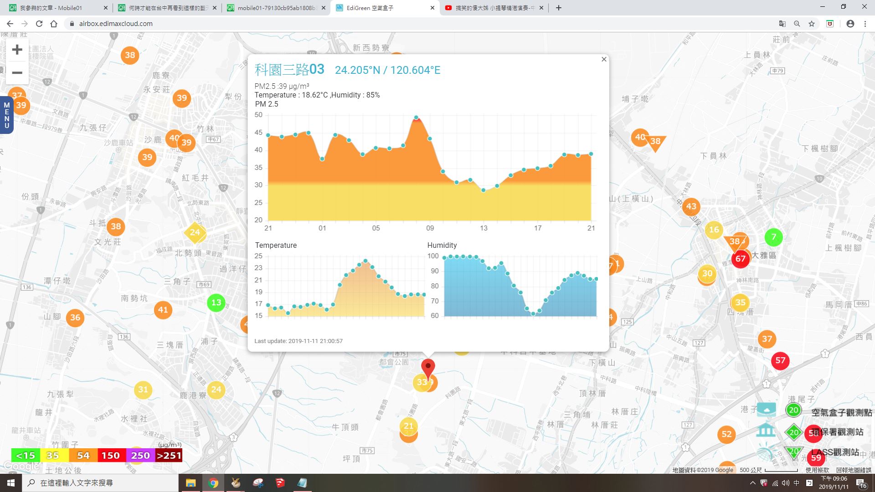Select the orange 36 sensor marker near 山腳

tap(75, 318)
